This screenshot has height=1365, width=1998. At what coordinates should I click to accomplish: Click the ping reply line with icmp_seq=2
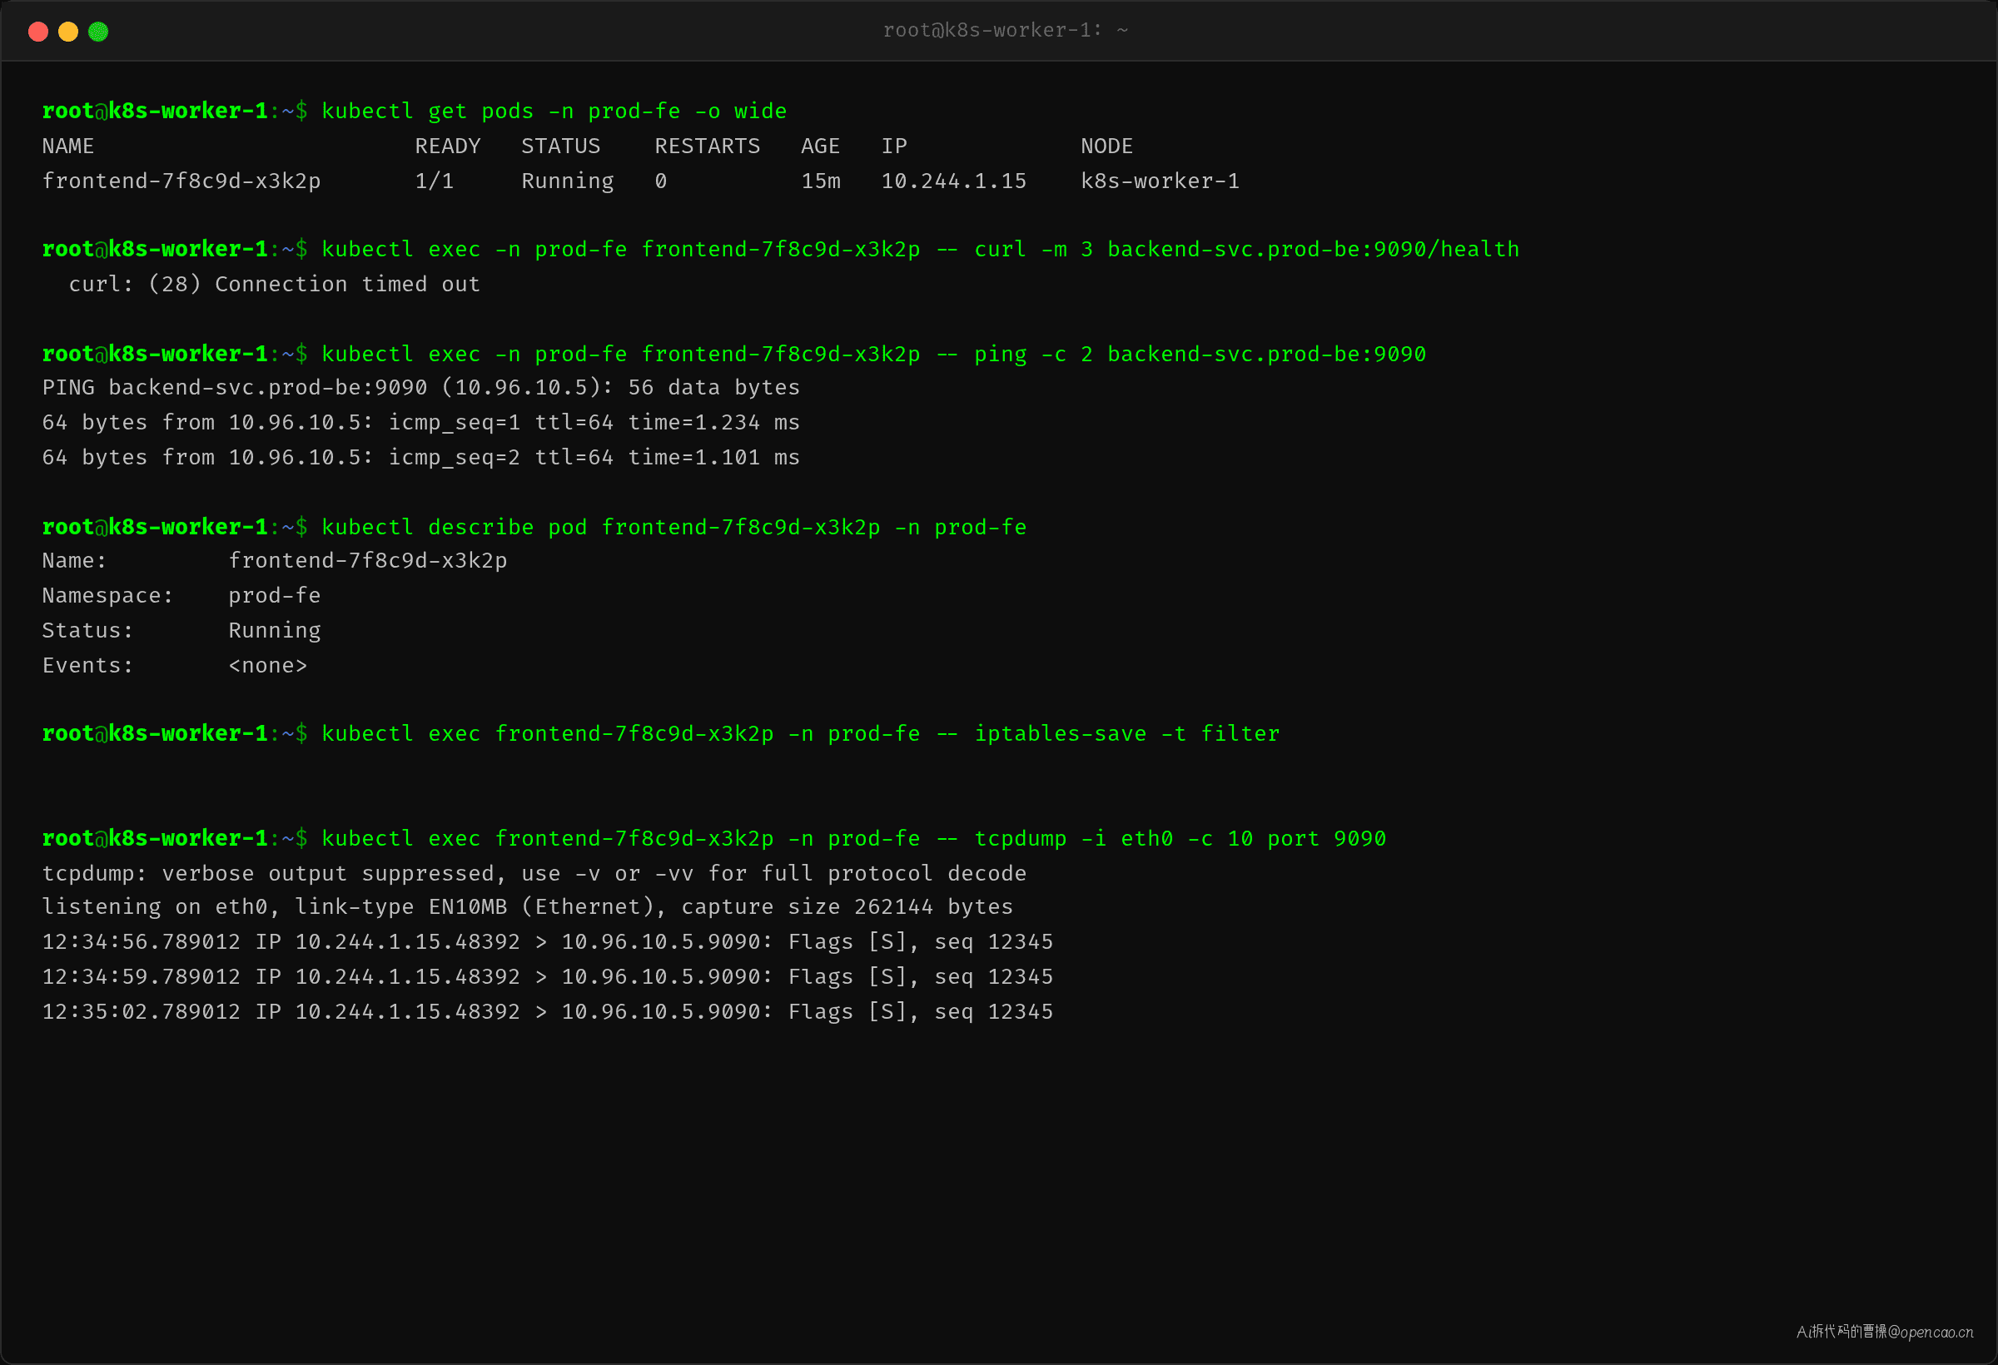click(x=420, y=457)
